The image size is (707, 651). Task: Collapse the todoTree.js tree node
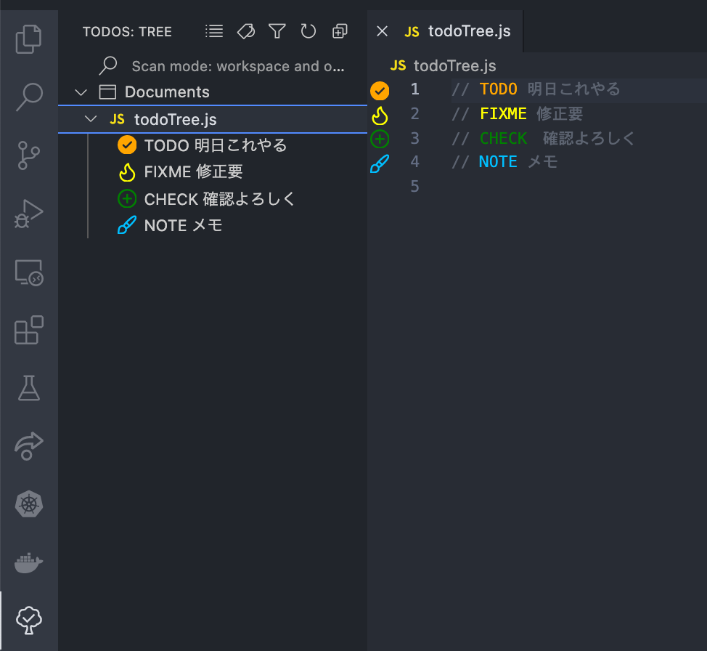(91, 119)
